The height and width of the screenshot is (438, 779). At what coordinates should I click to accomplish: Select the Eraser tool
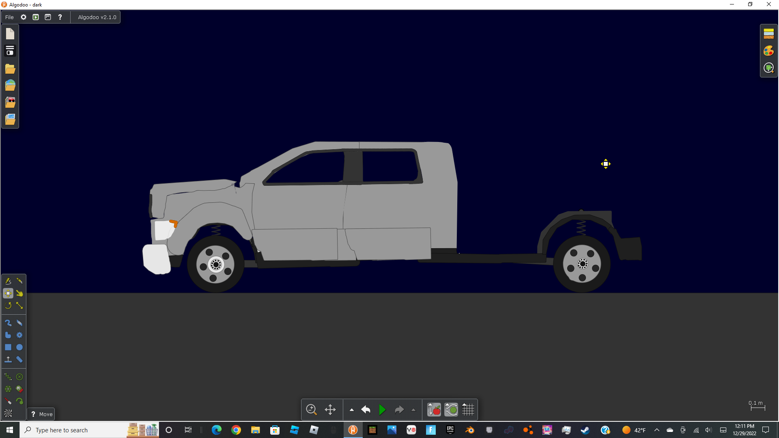click(19, 323)
